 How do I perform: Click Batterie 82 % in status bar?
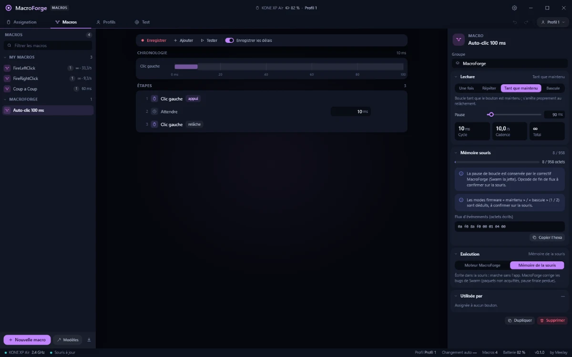tap(514, 352)
